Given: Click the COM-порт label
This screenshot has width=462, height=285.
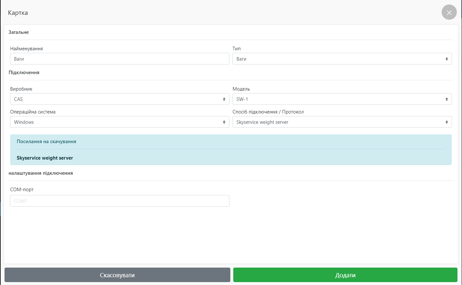Looking at the screenshot, I should [x=22, y=190].
